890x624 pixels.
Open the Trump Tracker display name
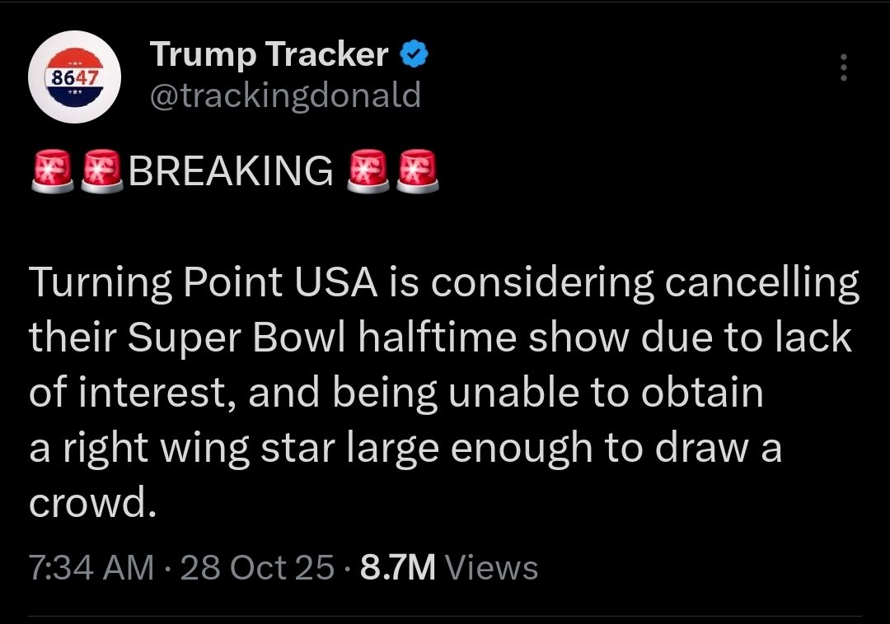269,55
